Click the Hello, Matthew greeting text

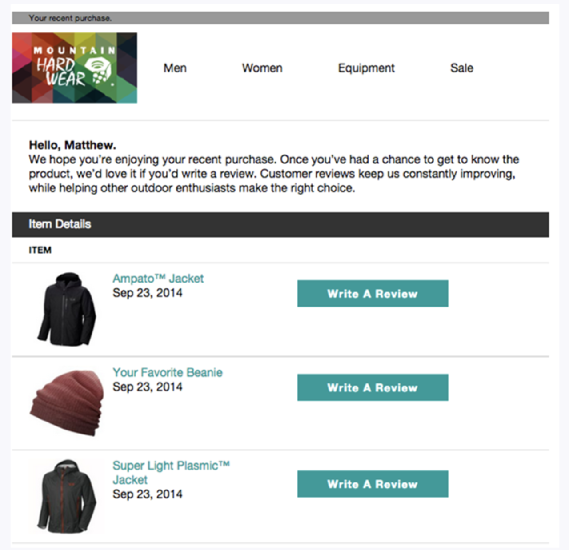[x=72, y=145]
